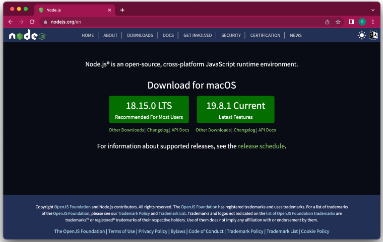Toggle dark mode with sun icon
This screenshot has height=242, width=383.
click(361, 35)
